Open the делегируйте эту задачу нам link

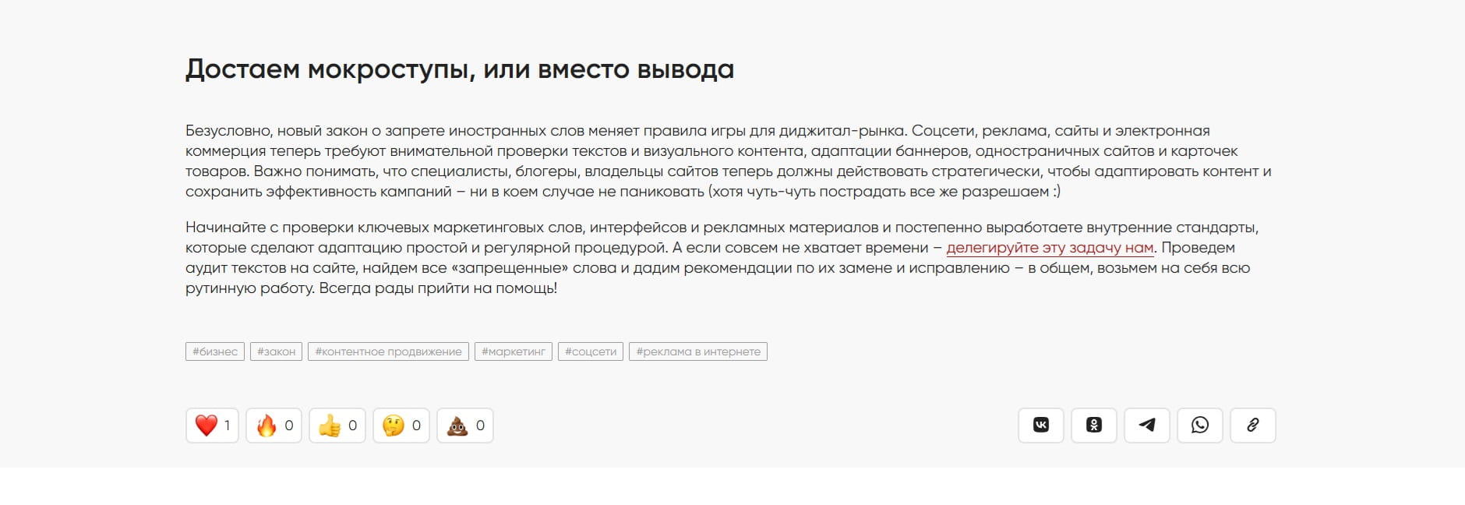click(x=1050, y=249)
